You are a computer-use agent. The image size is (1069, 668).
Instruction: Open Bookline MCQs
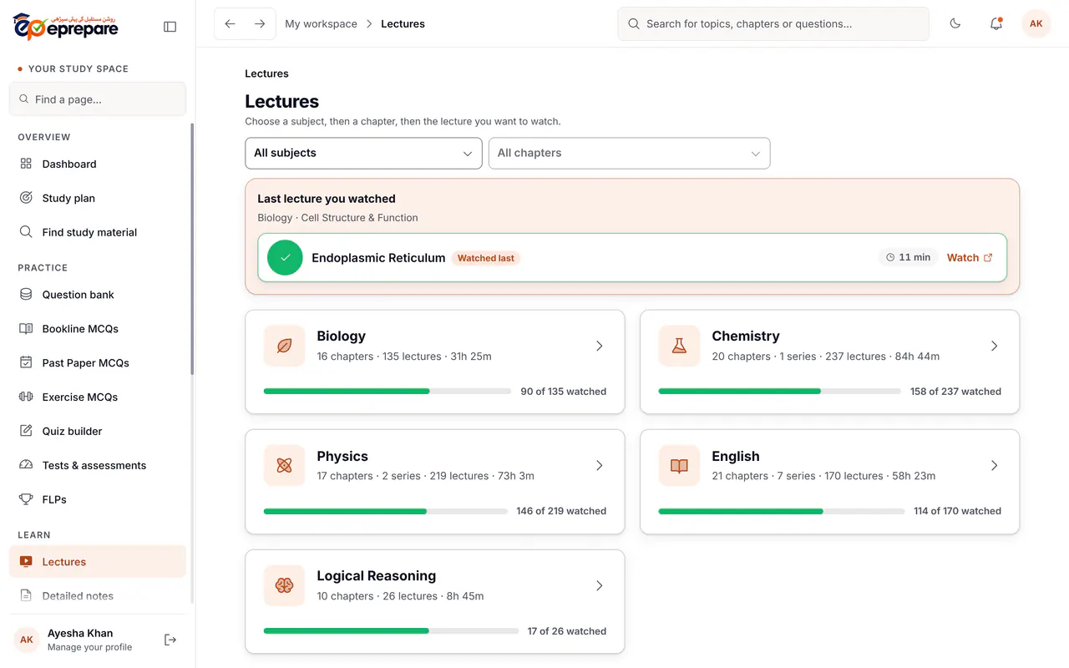[98, 329]
